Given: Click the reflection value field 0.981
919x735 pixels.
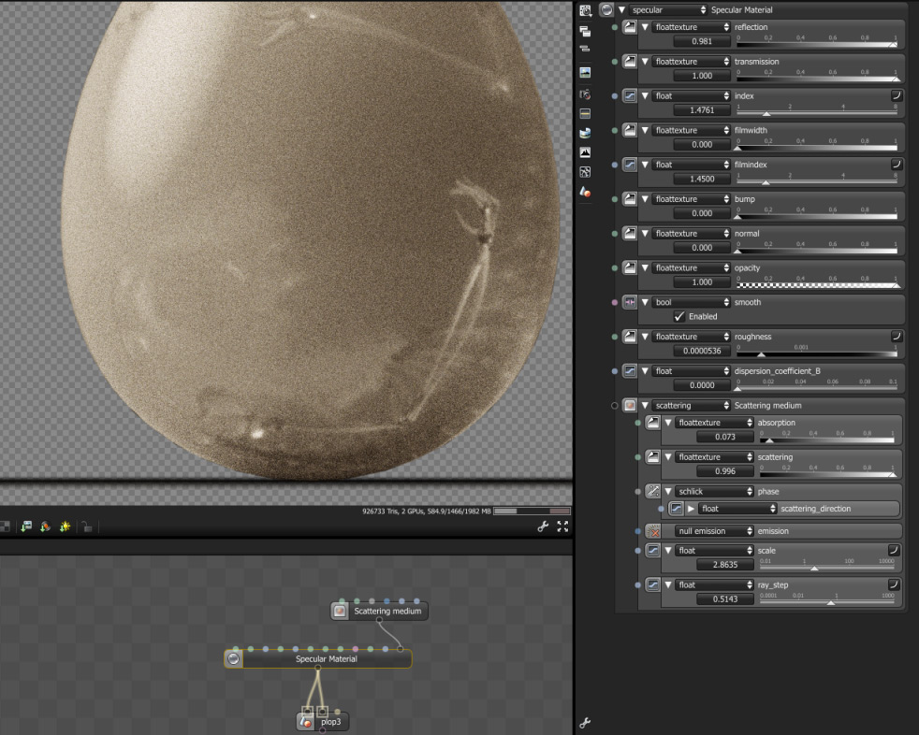Looking at the screenshot, I should pyautogui.click(x=702, y=41).
